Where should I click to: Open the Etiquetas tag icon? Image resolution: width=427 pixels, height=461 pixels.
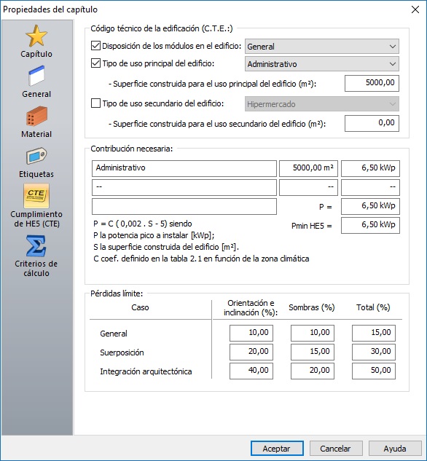click(x=36, y=156)
